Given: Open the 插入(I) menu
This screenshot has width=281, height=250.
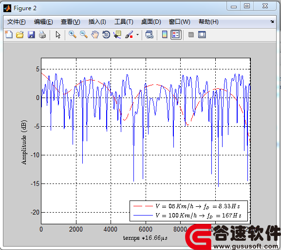Looking at the screenshot, I should click(97, 22).
